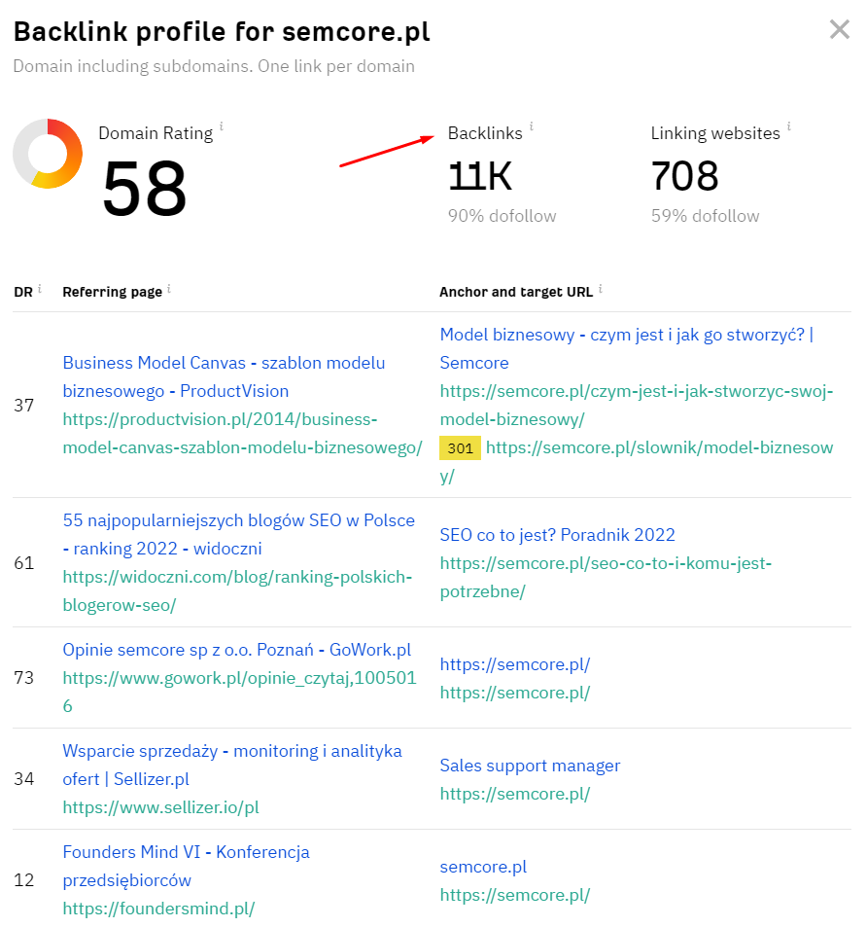This screenshot has width=866, height=927.
Task: Open Opinie semcore GoWork.pl referring page
Action: pos(237,650)
